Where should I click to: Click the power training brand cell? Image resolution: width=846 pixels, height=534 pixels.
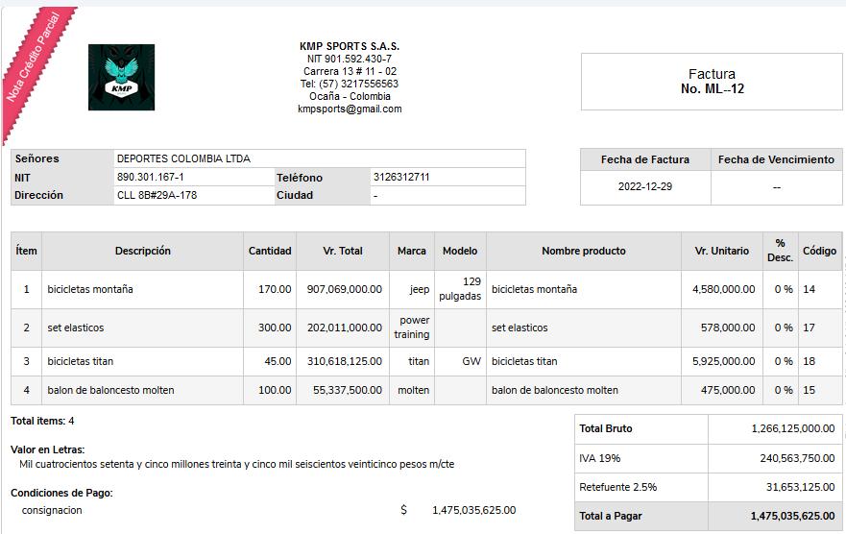pos(412,328)
